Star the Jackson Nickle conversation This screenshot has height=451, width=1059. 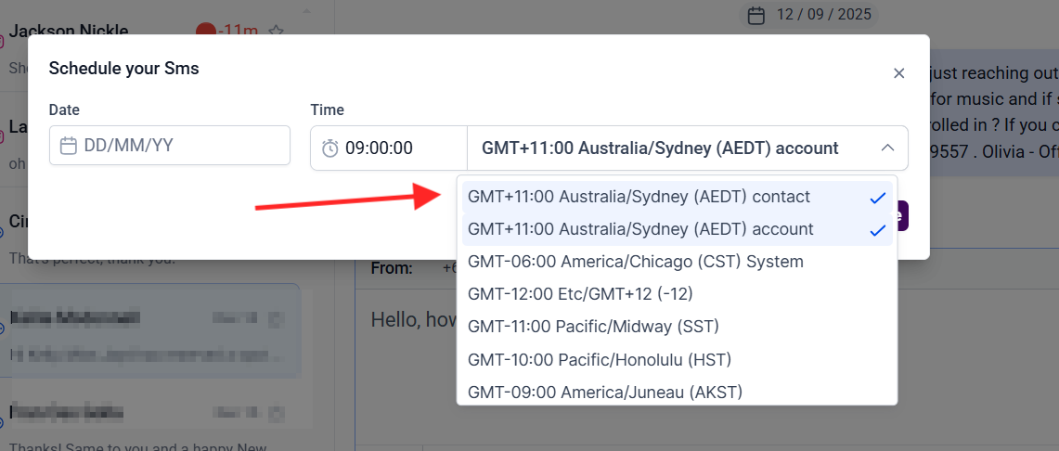[x=276, y=31]
